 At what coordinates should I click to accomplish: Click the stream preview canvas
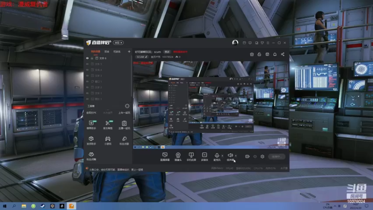[211, 105]
